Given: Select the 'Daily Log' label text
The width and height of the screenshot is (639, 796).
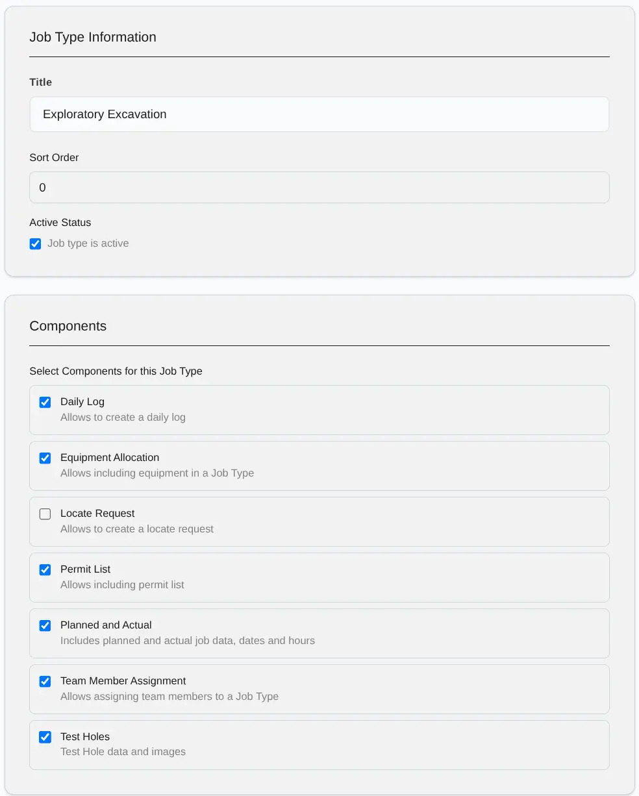Looking at the screenshot, I should tap(82, 402).
